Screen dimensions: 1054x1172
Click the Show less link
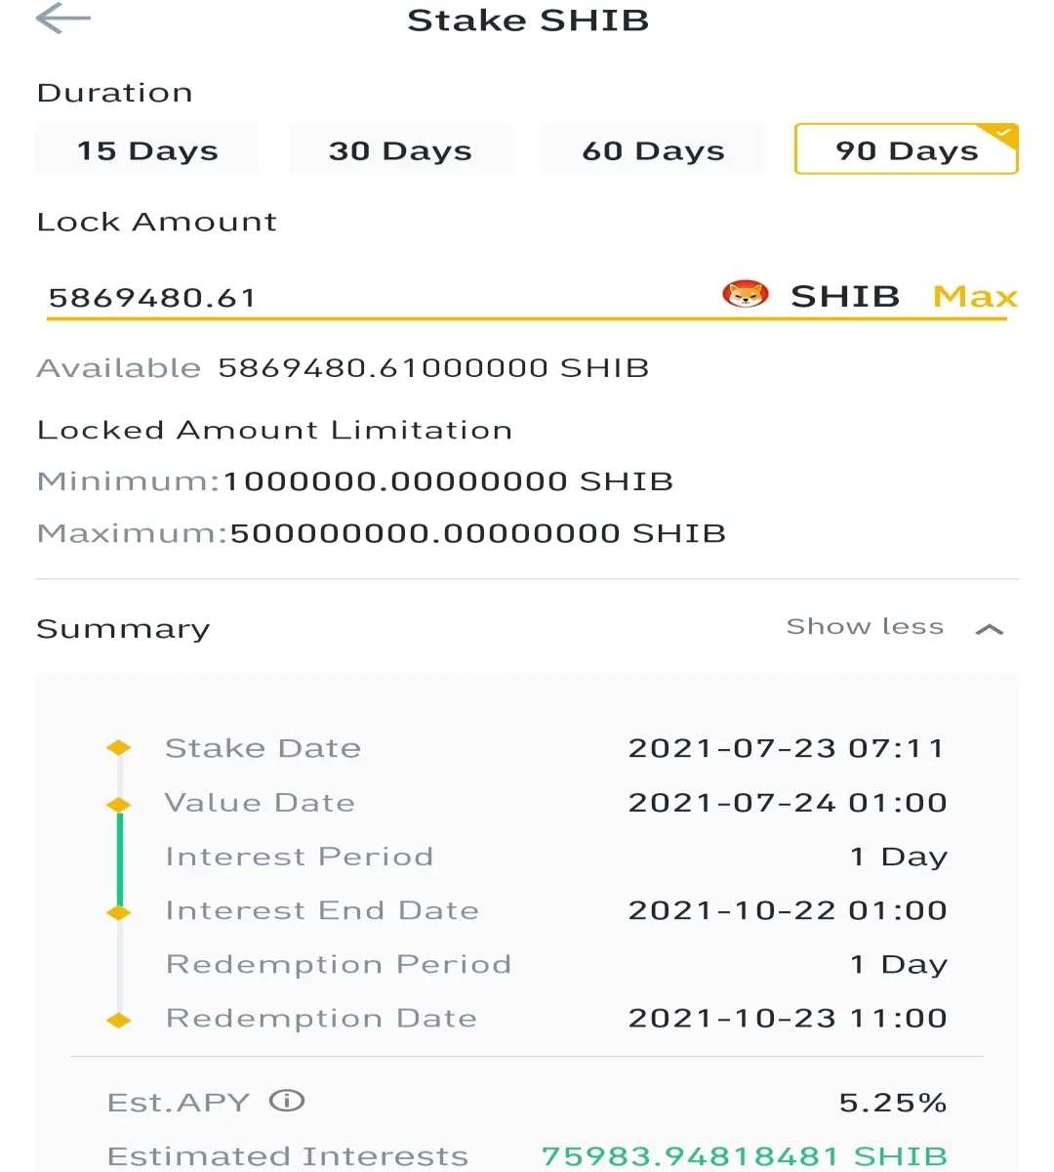[865, 627]
